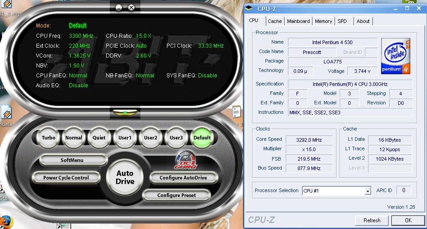This screenshot has height=229, width=427.
Task: Start Auto Drive
Action: [125, 177]
